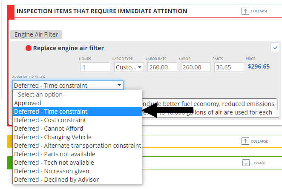Choose Approved from the dropdown list
Screen dimensions: 282x189
[x=28, y=103]
